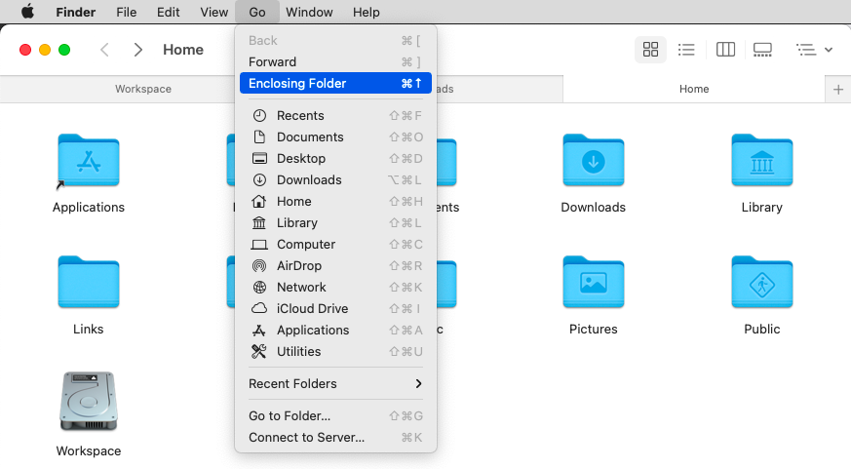851x469 pixels.
Task: Expand the Recent Folders submenu
Action: [335, 384]
